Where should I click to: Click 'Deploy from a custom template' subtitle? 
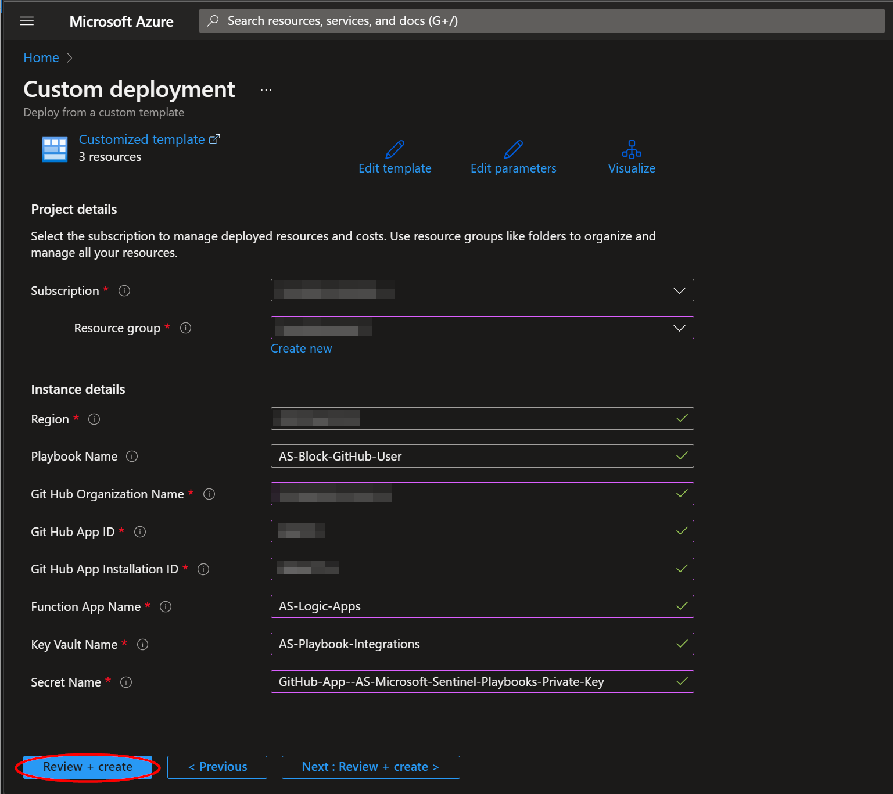(x=103, y=112)
